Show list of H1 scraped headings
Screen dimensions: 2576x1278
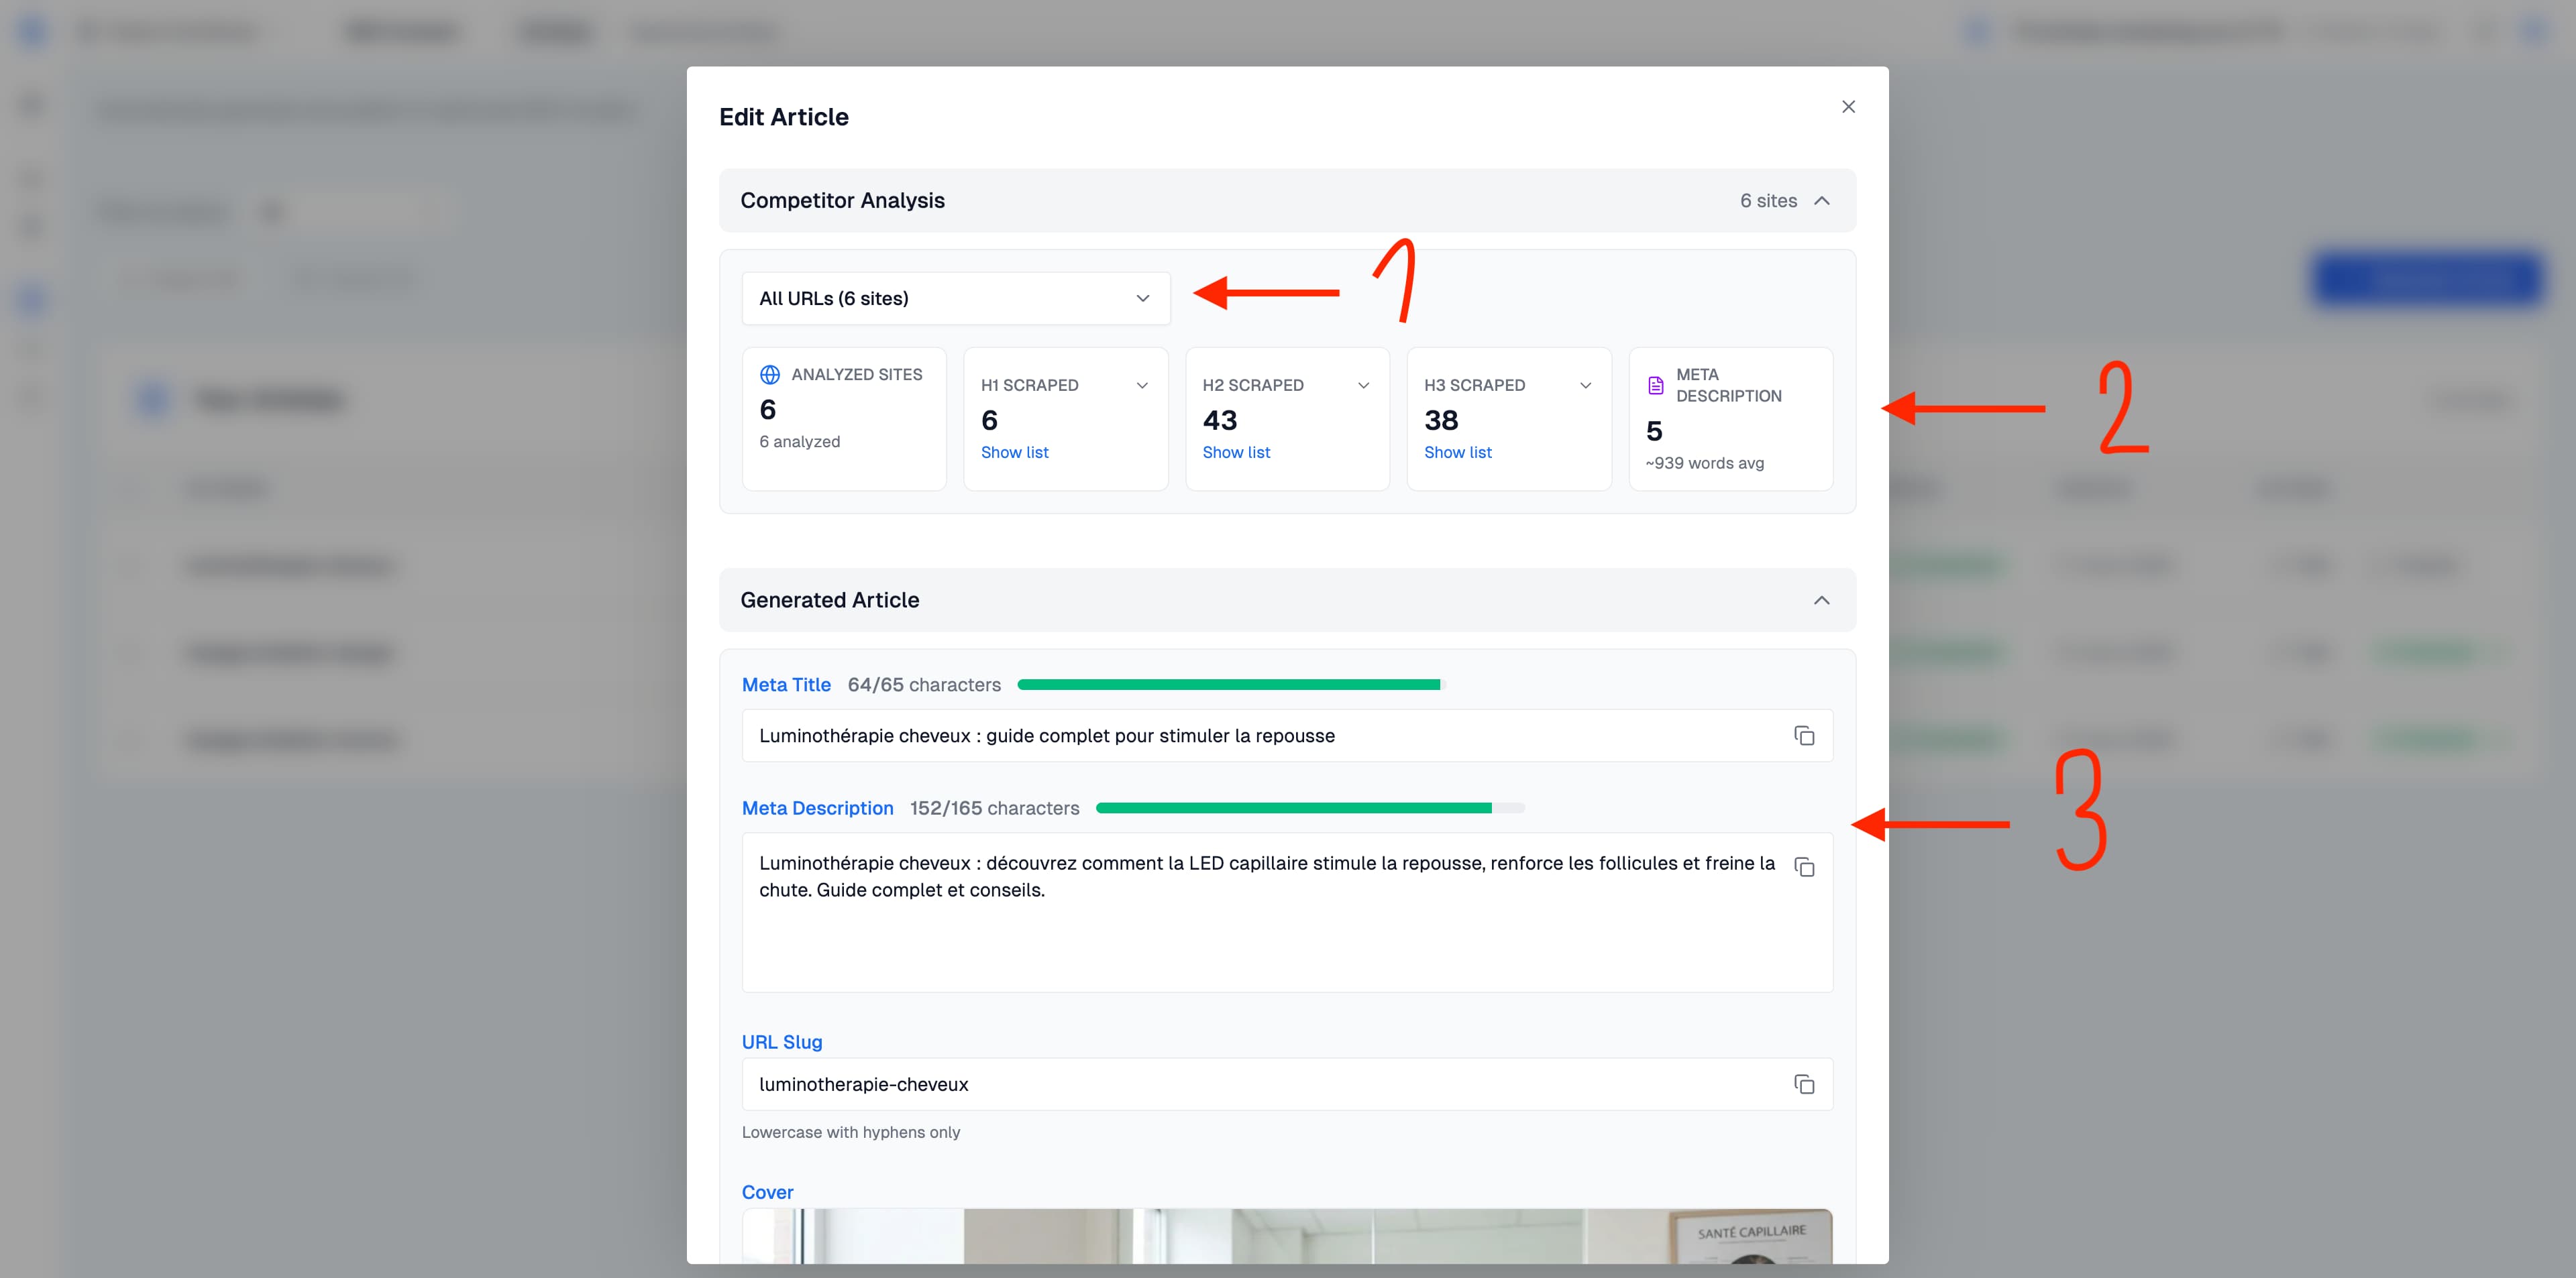click(x=1015, y=453)
